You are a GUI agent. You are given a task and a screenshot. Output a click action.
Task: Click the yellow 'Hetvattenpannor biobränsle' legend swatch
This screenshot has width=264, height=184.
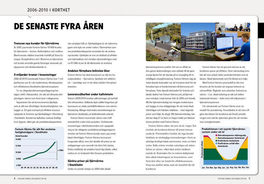216,138
